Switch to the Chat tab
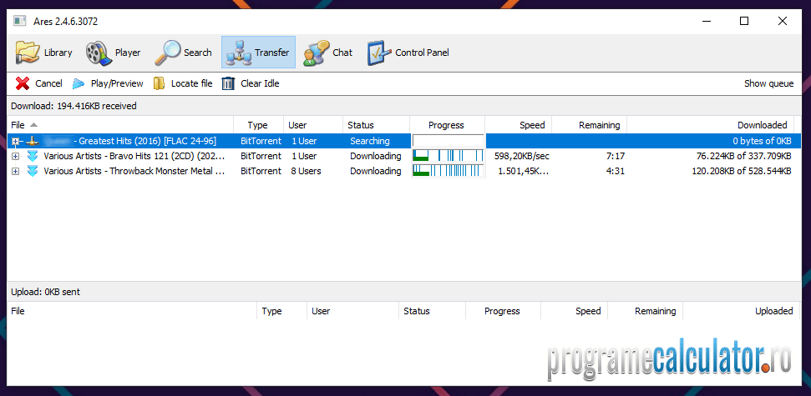The width and height of the screenshot is (811, 396). click(328, 53)
